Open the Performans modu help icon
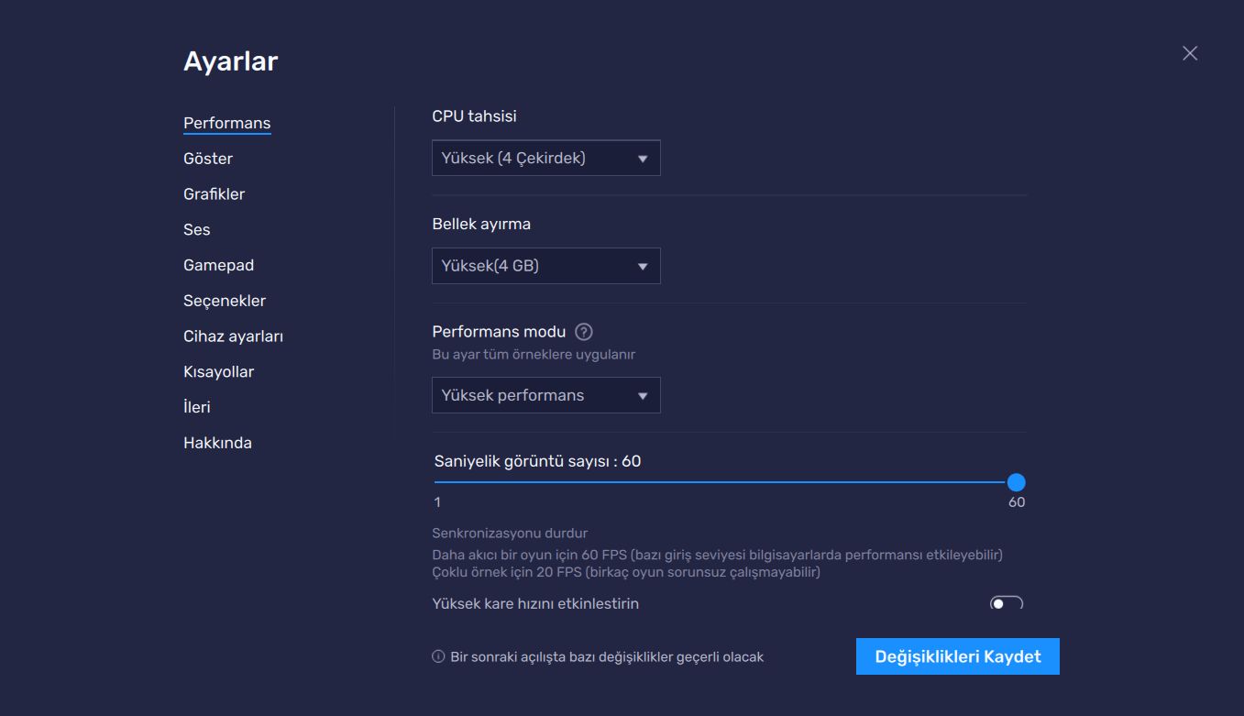This screenshot has width=1244, height=716. (x=583, y=332)
